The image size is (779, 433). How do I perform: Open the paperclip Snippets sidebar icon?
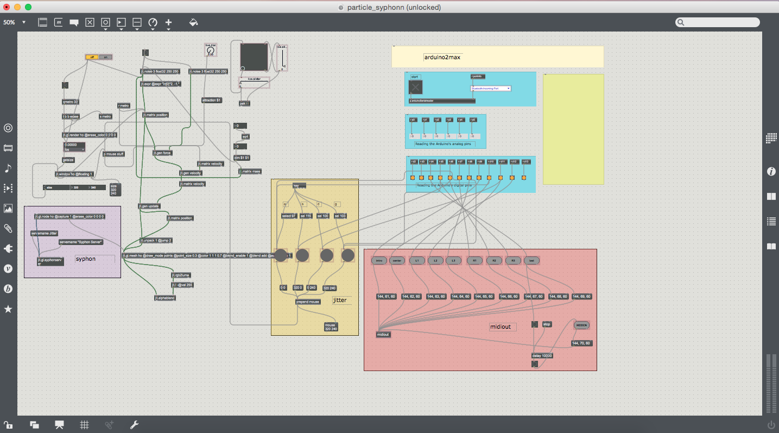click(8, 228)
